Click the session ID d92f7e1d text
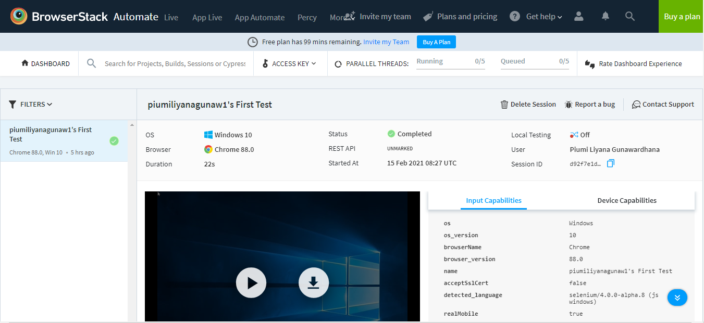Viewport: 704px width, 323px height. coord(585,164)
